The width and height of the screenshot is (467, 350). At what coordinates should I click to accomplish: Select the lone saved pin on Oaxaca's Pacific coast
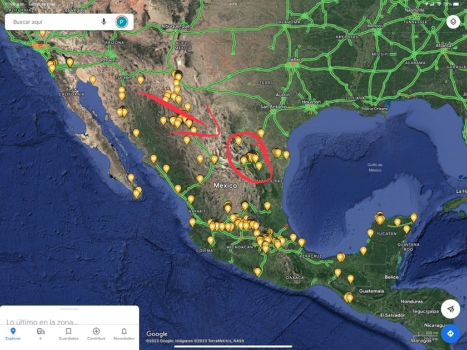257,272
